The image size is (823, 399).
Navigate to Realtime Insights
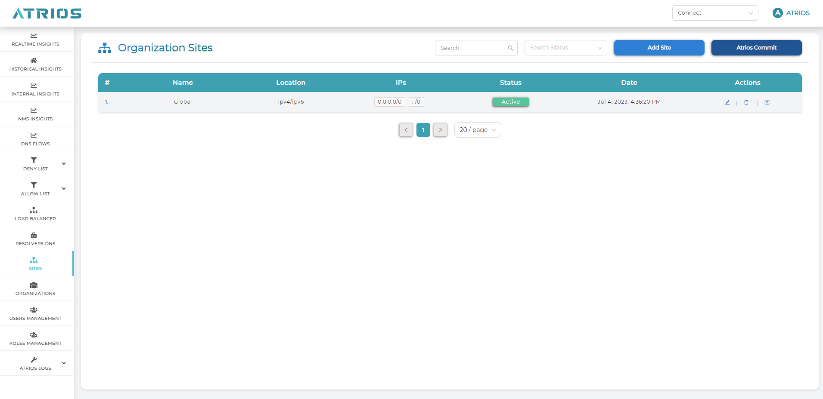35,39
